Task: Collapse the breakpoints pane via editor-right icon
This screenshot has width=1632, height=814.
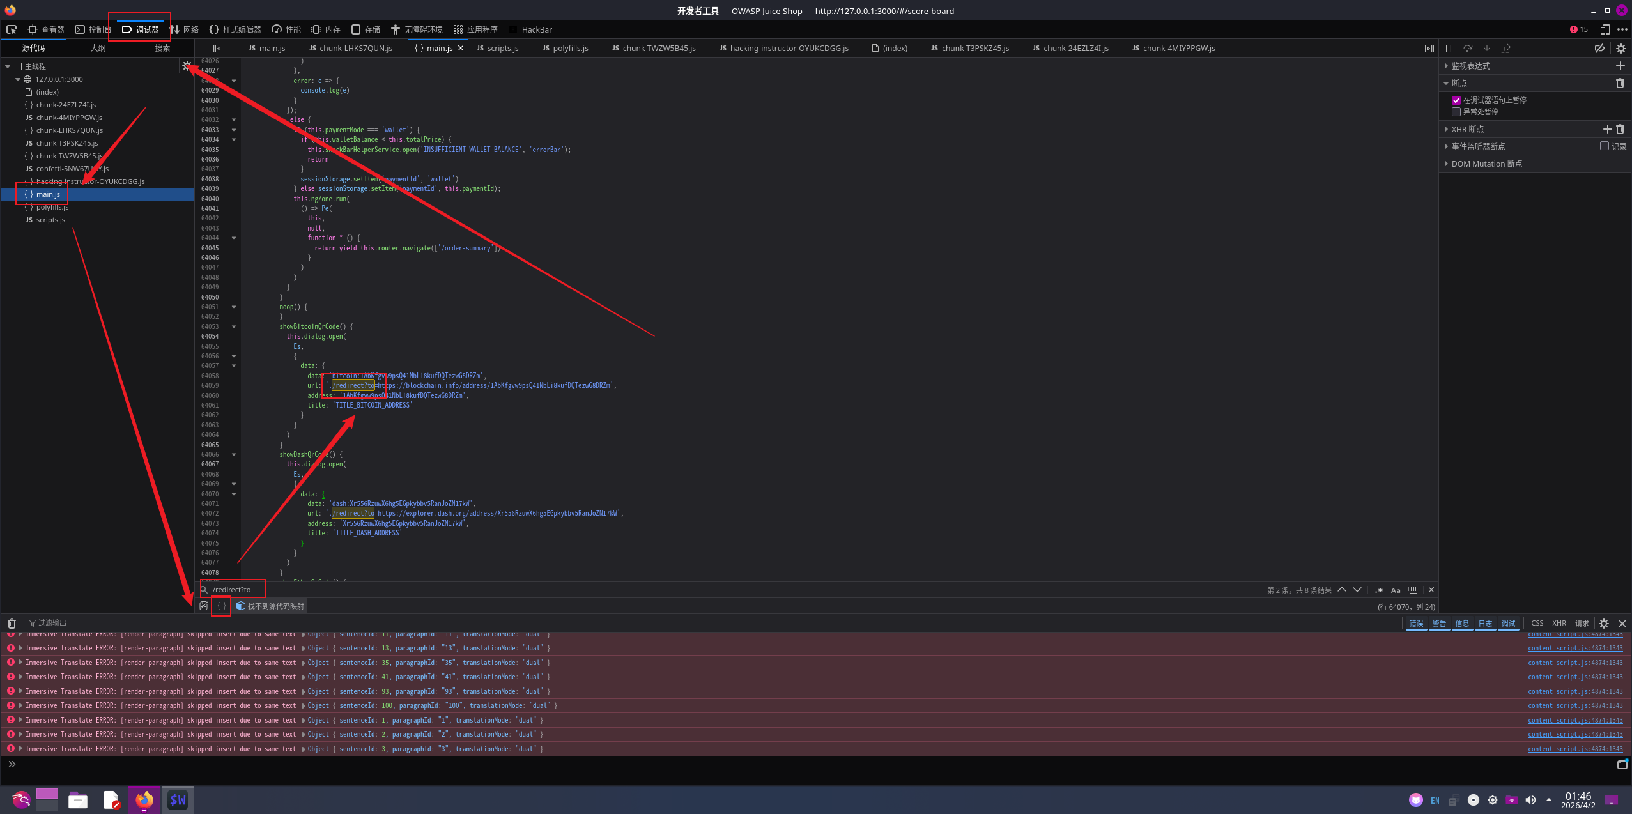Action: [x=1429, y=49]
